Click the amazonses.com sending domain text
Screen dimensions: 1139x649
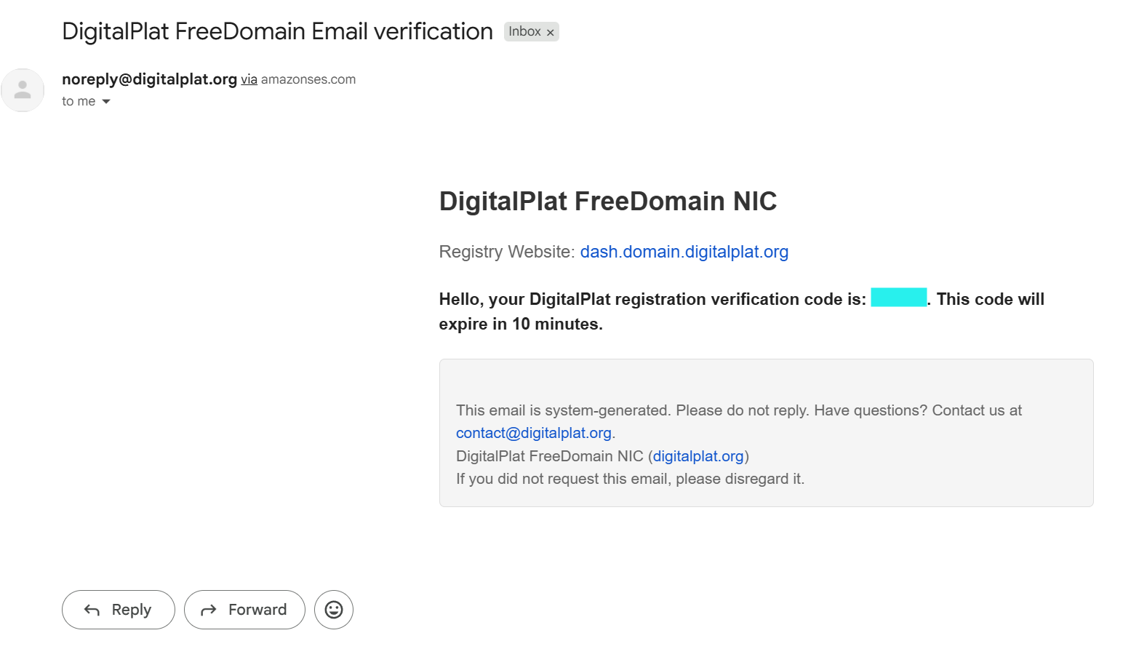point(308,79)
